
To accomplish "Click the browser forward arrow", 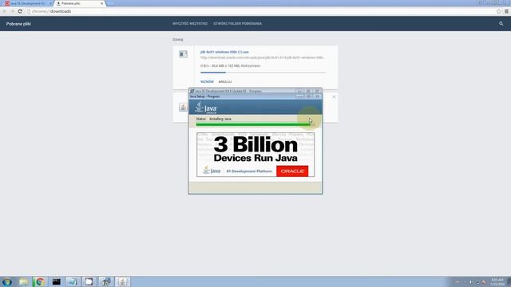I will pos(12,11).
